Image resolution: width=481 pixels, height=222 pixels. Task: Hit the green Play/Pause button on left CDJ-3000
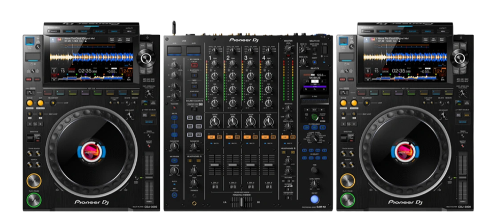34,200
